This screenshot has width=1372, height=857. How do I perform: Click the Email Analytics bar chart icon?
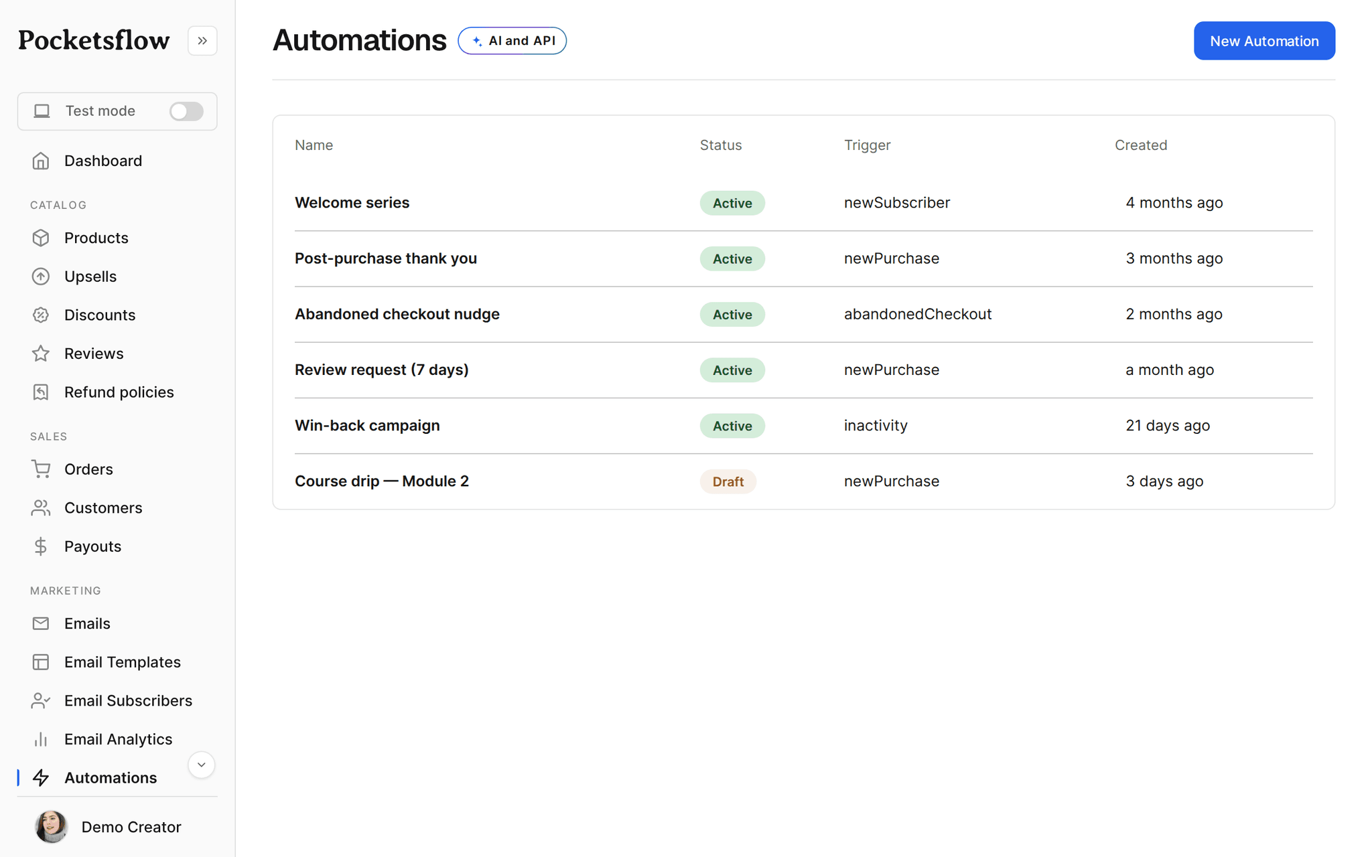[41, 739]
